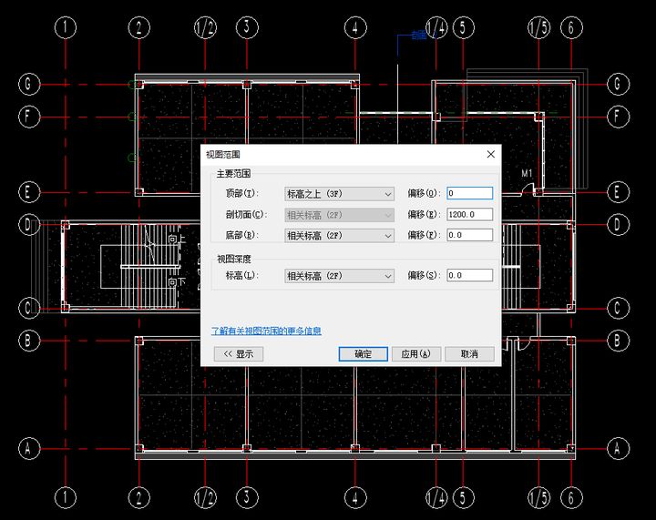656x520 pixels.
Task: Select the 向上 stair label
Action: [x=176, y=239]
